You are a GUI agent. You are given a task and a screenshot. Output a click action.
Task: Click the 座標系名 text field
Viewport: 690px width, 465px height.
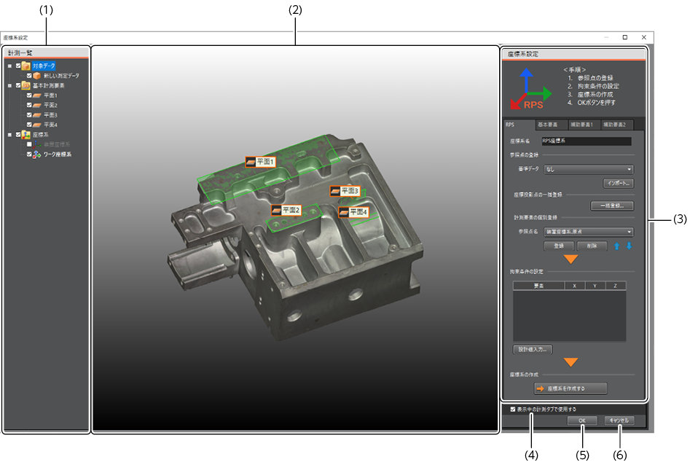(586, 141)
